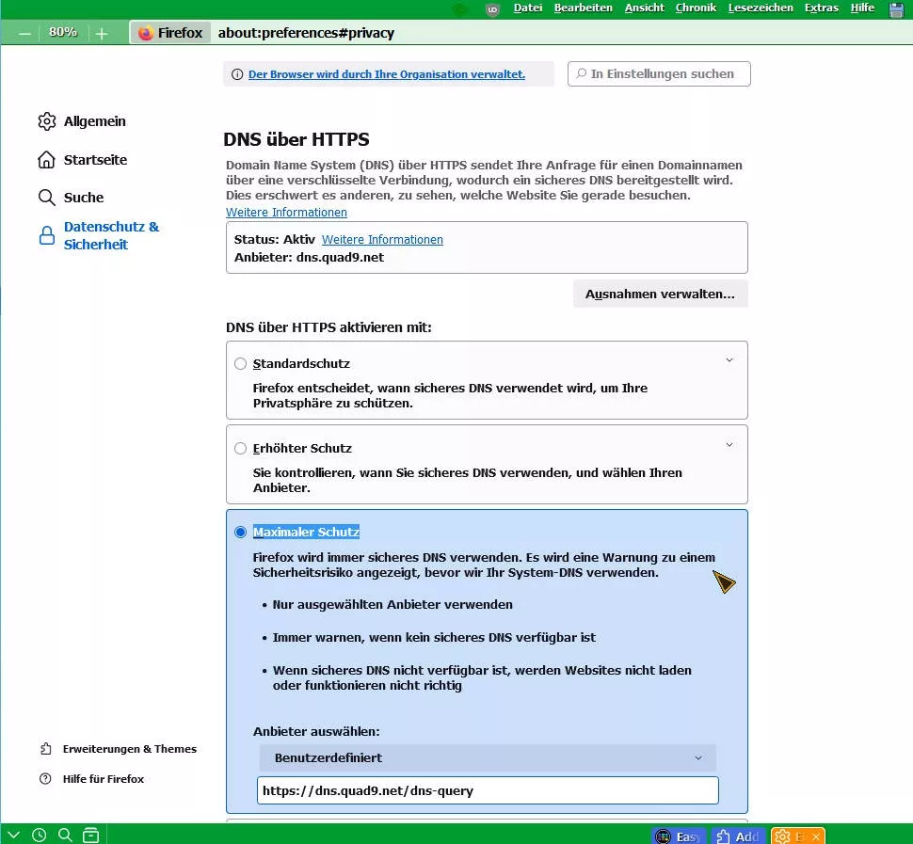Screen dimensions: 913x844
Task: Open Hilfe für Firefox link
Action: 103,779
